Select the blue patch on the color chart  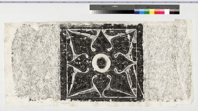click(x=137, y=13)
